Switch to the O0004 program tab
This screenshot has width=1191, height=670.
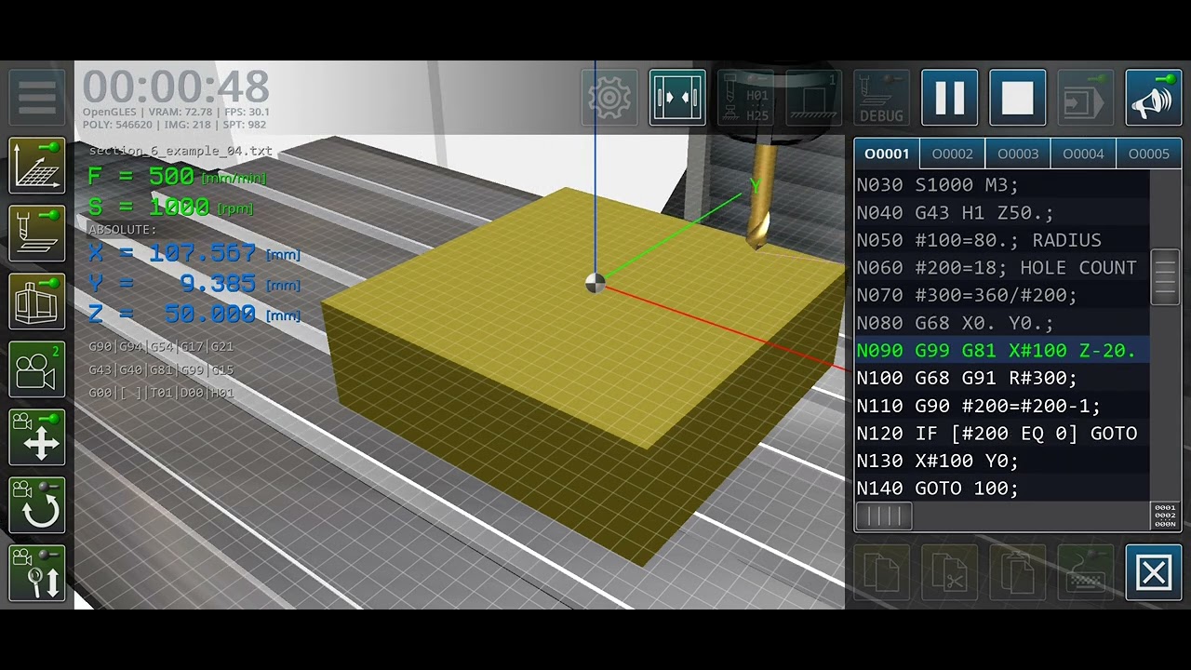point(1083,154)
